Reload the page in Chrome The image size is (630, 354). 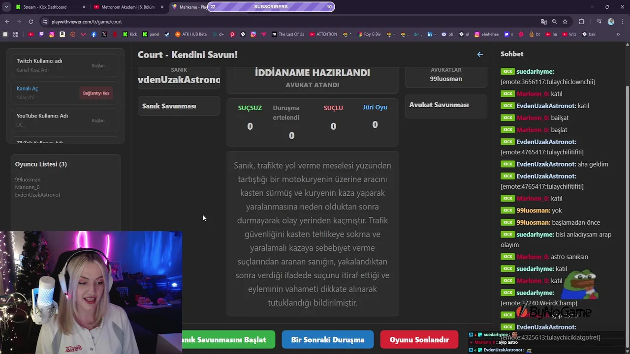pos(31,22)
